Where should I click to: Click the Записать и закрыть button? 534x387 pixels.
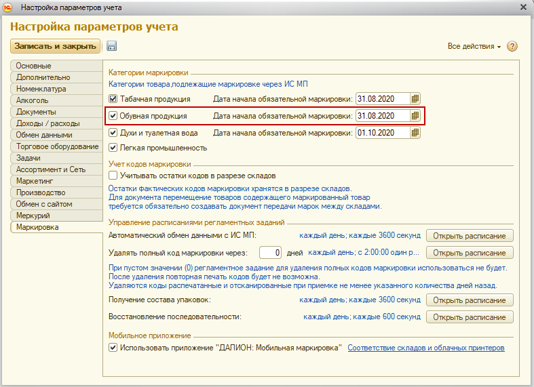tap(56, 46)
